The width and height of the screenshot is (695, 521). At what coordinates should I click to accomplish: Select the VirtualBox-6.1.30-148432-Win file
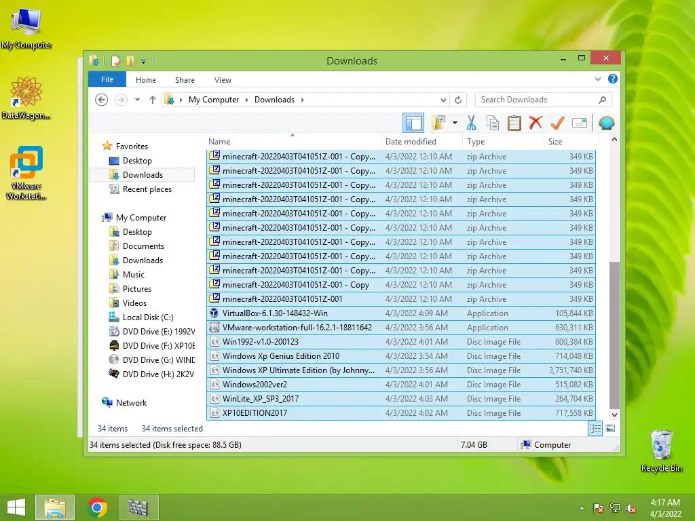pyautogui.click(x=401, y=313)
